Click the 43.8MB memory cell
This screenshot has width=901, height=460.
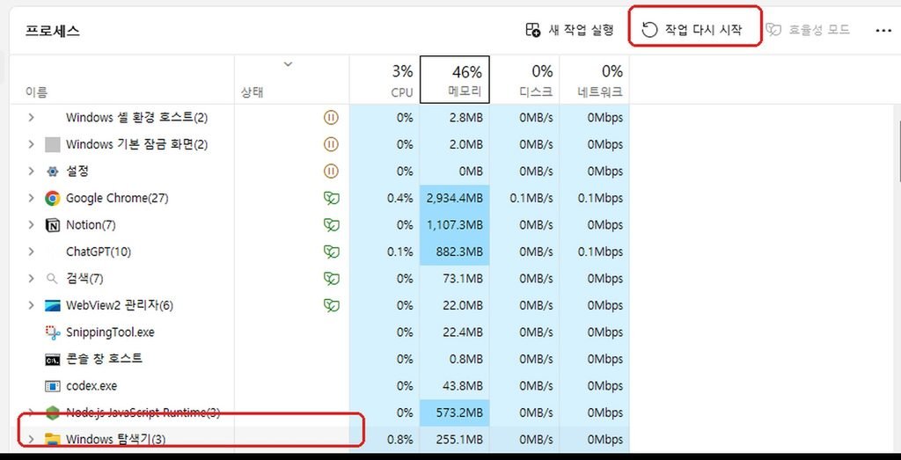click(x=455, y=386)
